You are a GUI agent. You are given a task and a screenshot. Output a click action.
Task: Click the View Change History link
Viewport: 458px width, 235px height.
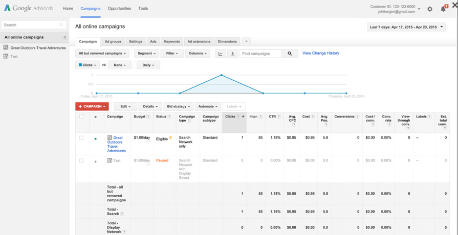pyautogui.click(x=321, y=53)
